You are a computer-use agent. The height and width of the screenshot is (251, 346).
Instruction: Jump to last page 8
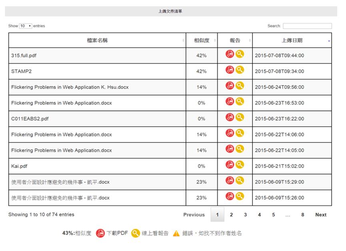(303, 215)
